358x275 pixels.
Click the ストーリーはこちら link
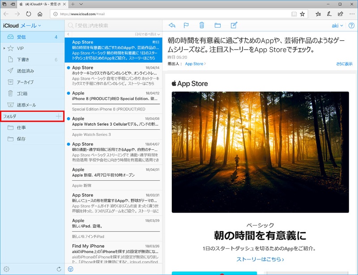(260, 259)
